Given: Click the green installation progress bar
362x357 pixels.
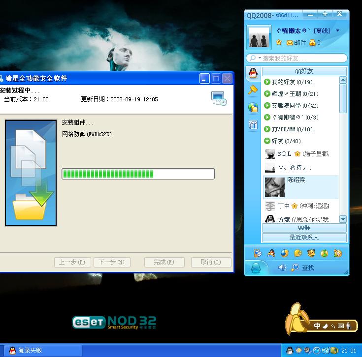Looking at the screenshot, I should click(x=138, y=174).
